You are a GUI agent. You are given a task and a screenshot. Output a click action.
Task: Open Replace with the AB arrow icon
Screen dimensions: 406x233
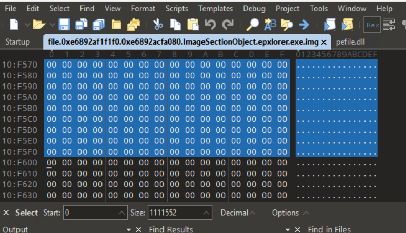point(270,25)
